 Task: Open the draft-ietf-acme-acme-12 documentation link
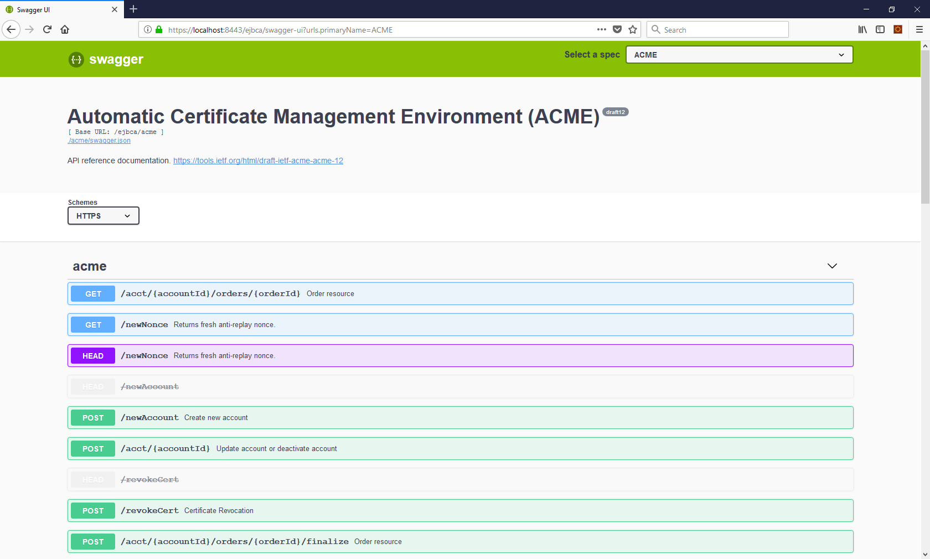coord(258,161)
